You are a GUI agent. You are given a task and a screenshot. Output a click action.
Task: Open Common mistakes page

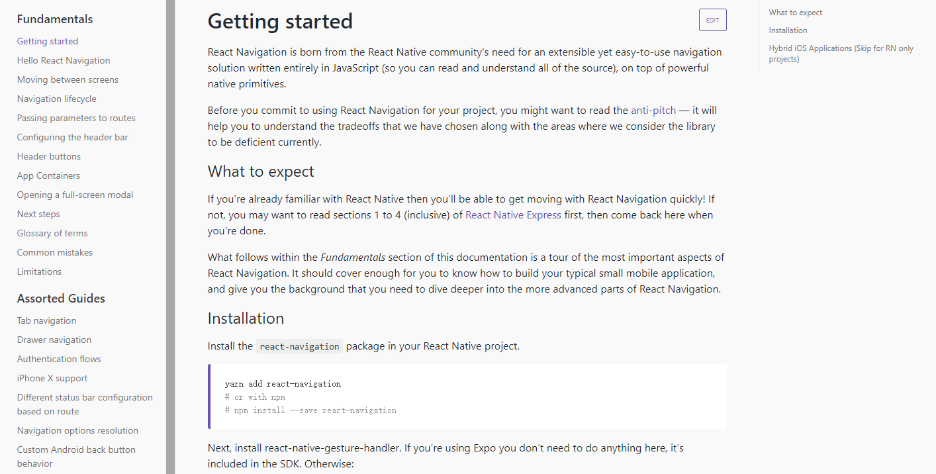(55, 252)
